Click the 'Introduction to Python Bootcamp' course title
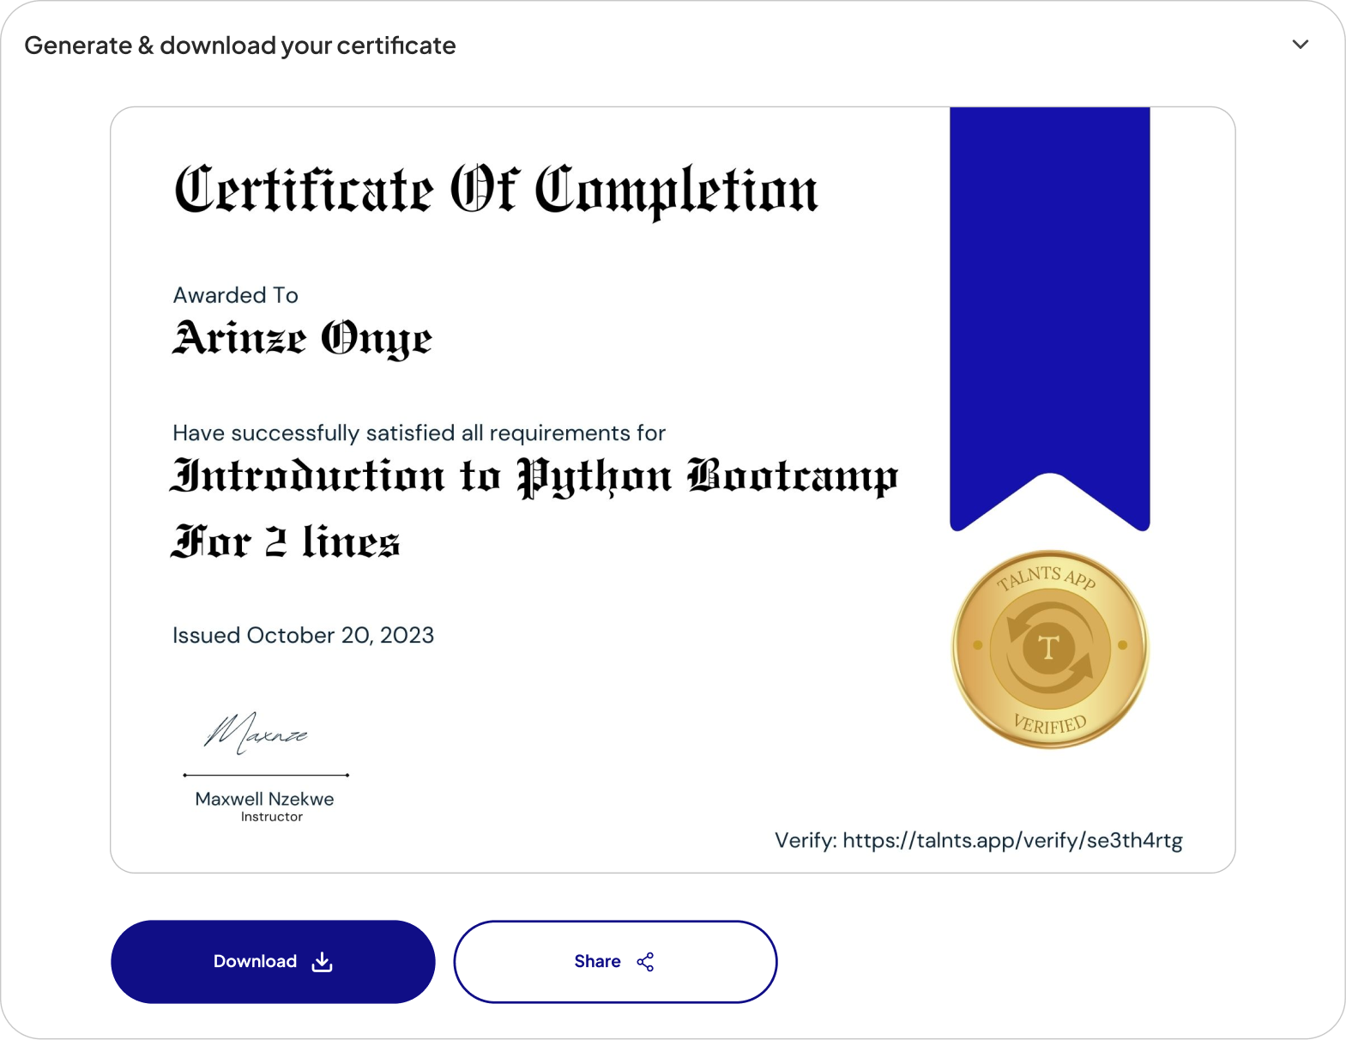This screenshot has width=1346, height=1040. click(534, 477)
